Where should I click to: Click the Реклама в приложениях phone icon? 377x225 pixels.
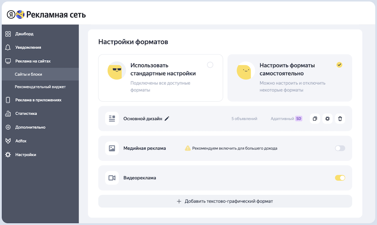(x=8, y=100)
